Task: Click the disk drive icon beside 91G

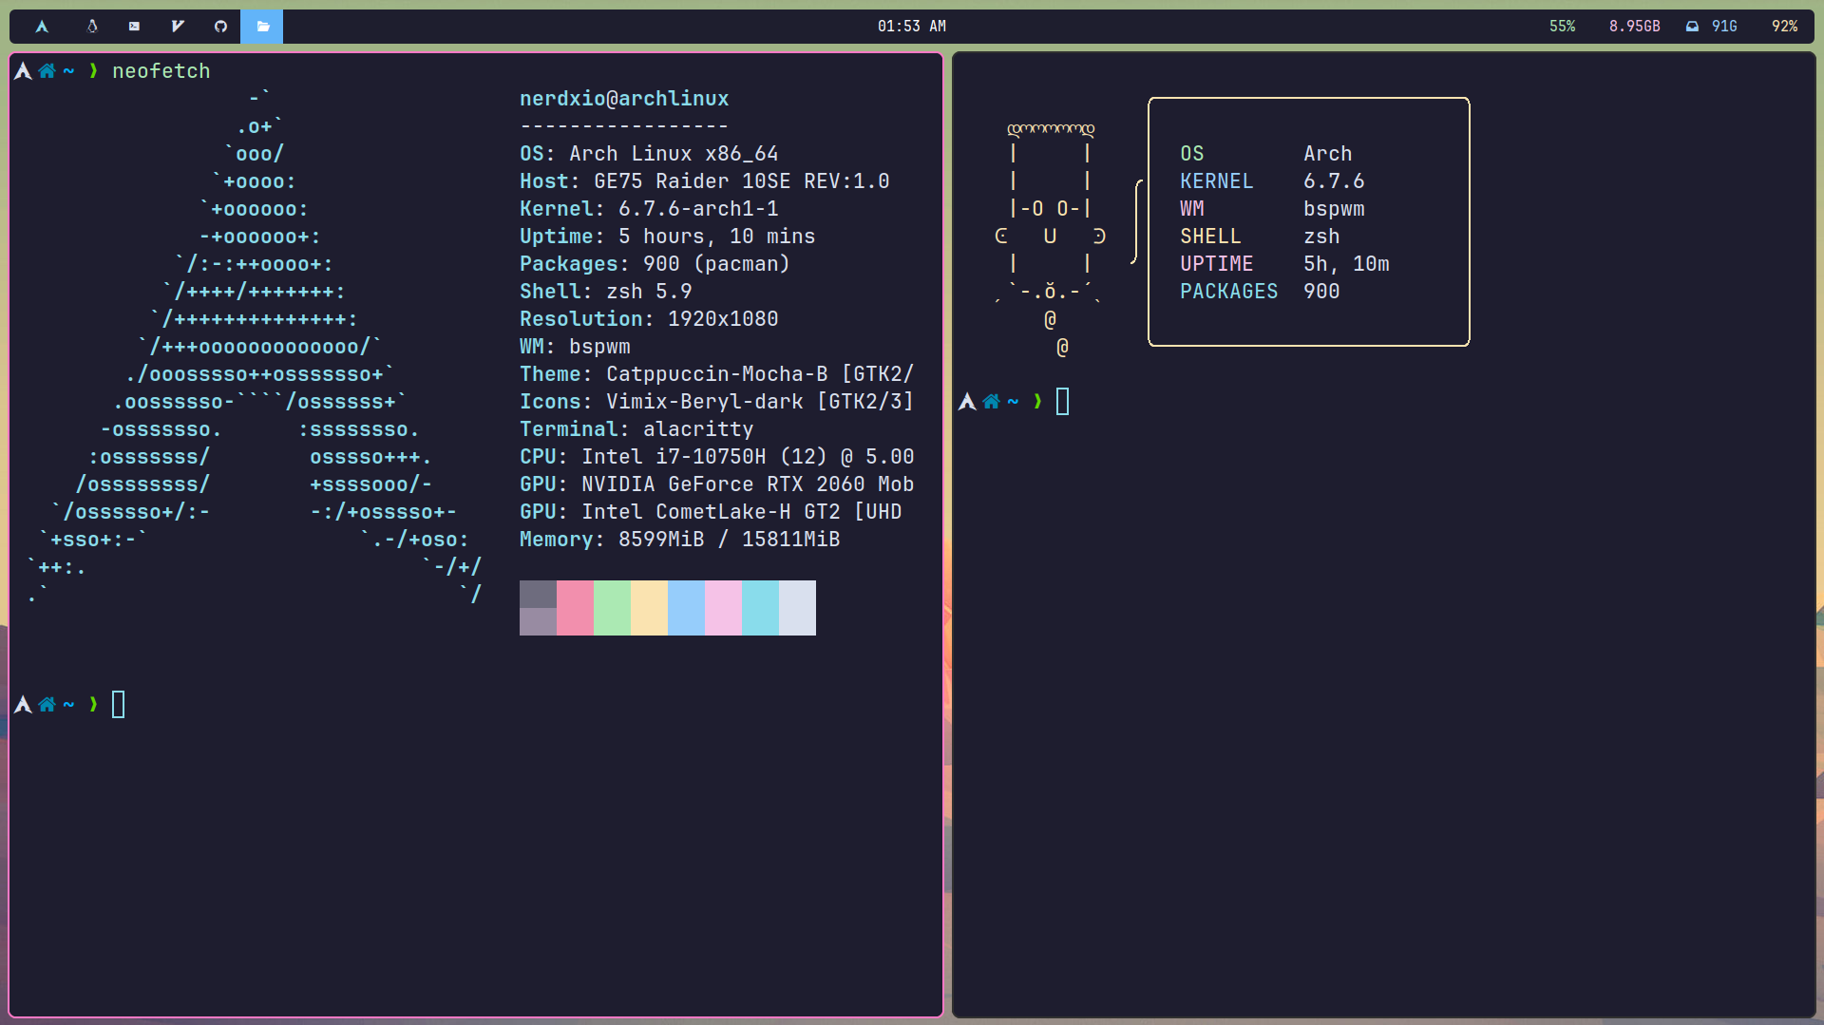Action: [1692, 27]
